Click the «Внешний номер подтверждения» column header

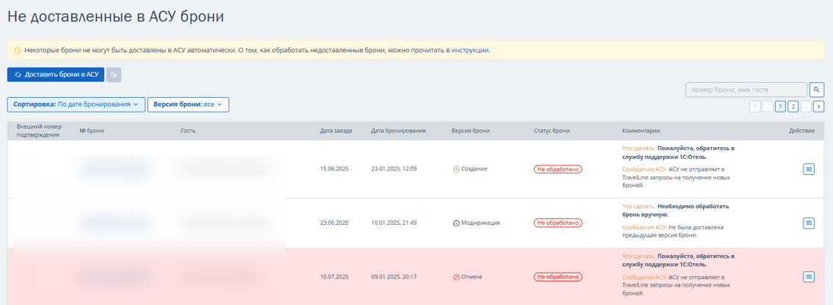40,131
